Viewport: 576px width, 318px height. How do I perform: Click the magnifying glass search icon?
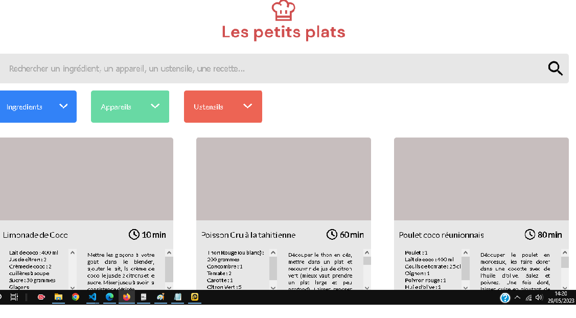(555, 68)
